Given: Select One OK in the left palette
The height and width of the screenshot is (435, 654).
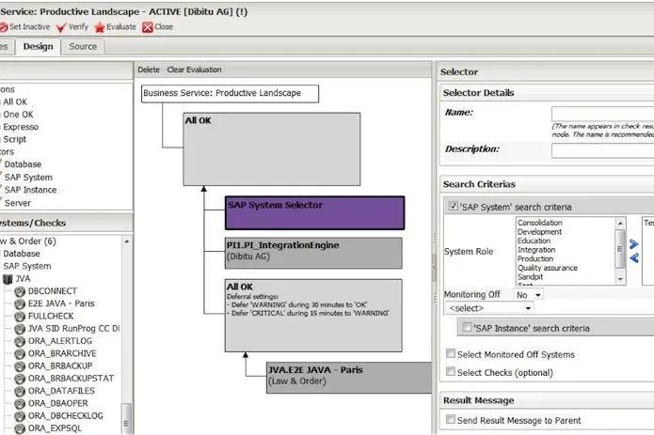Looking at the screenshot, I should pos(18,115).
